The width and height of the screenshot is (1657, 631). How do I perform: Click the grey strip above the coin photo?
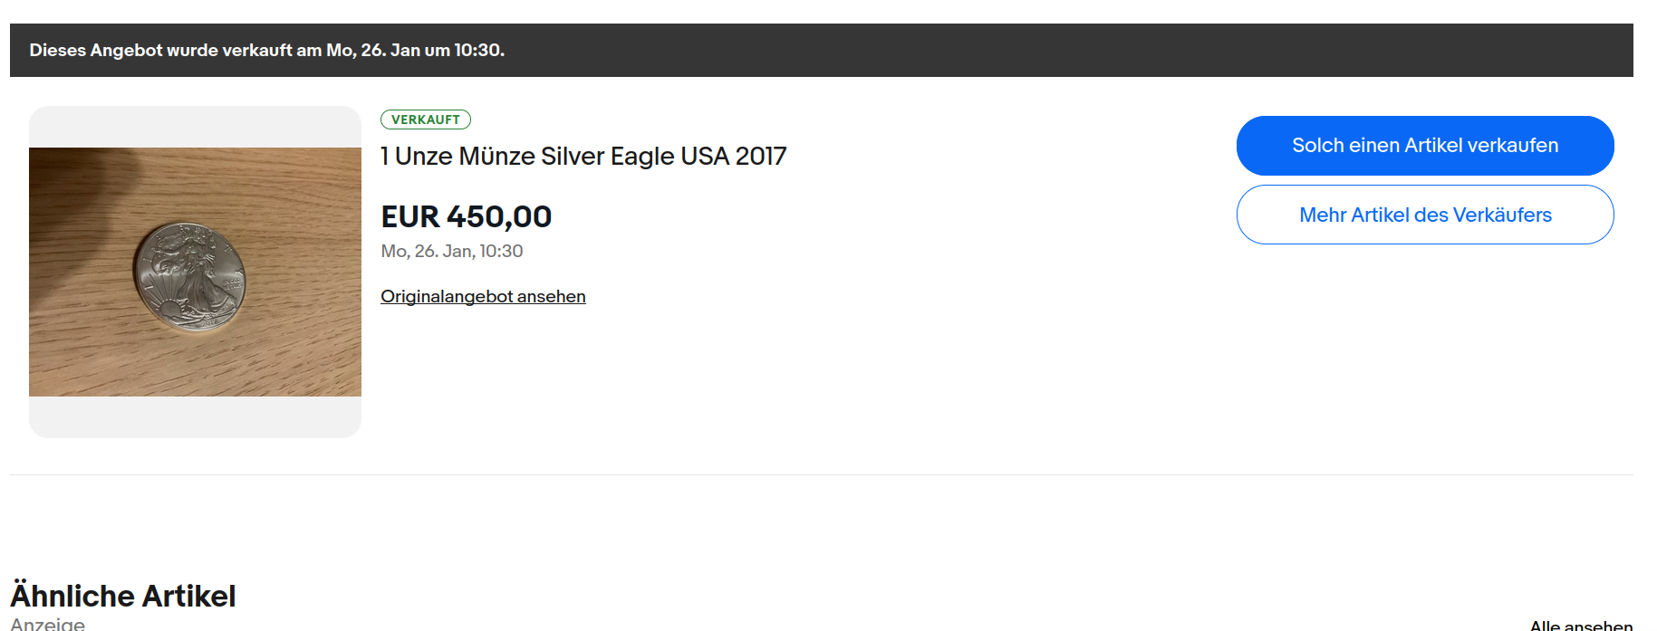pyautogui.click(x=195, y=127)
